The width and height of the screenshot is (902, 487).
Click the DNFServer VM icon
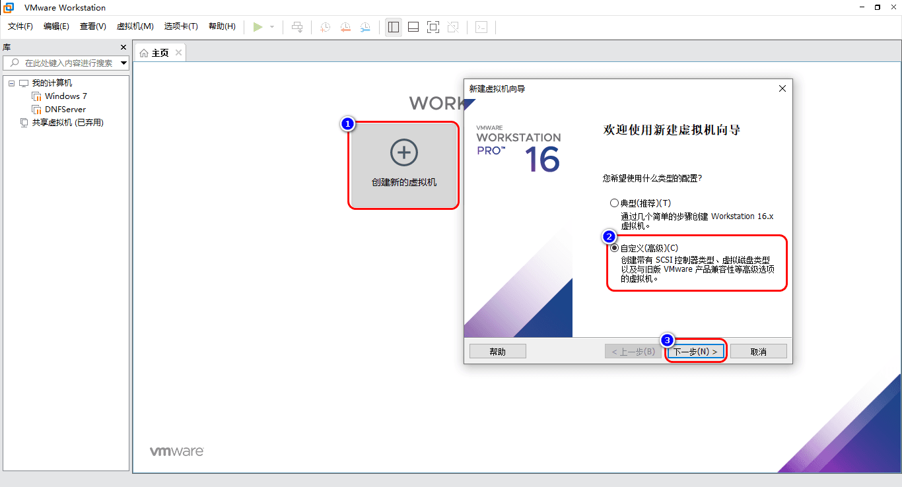(36, 110)
